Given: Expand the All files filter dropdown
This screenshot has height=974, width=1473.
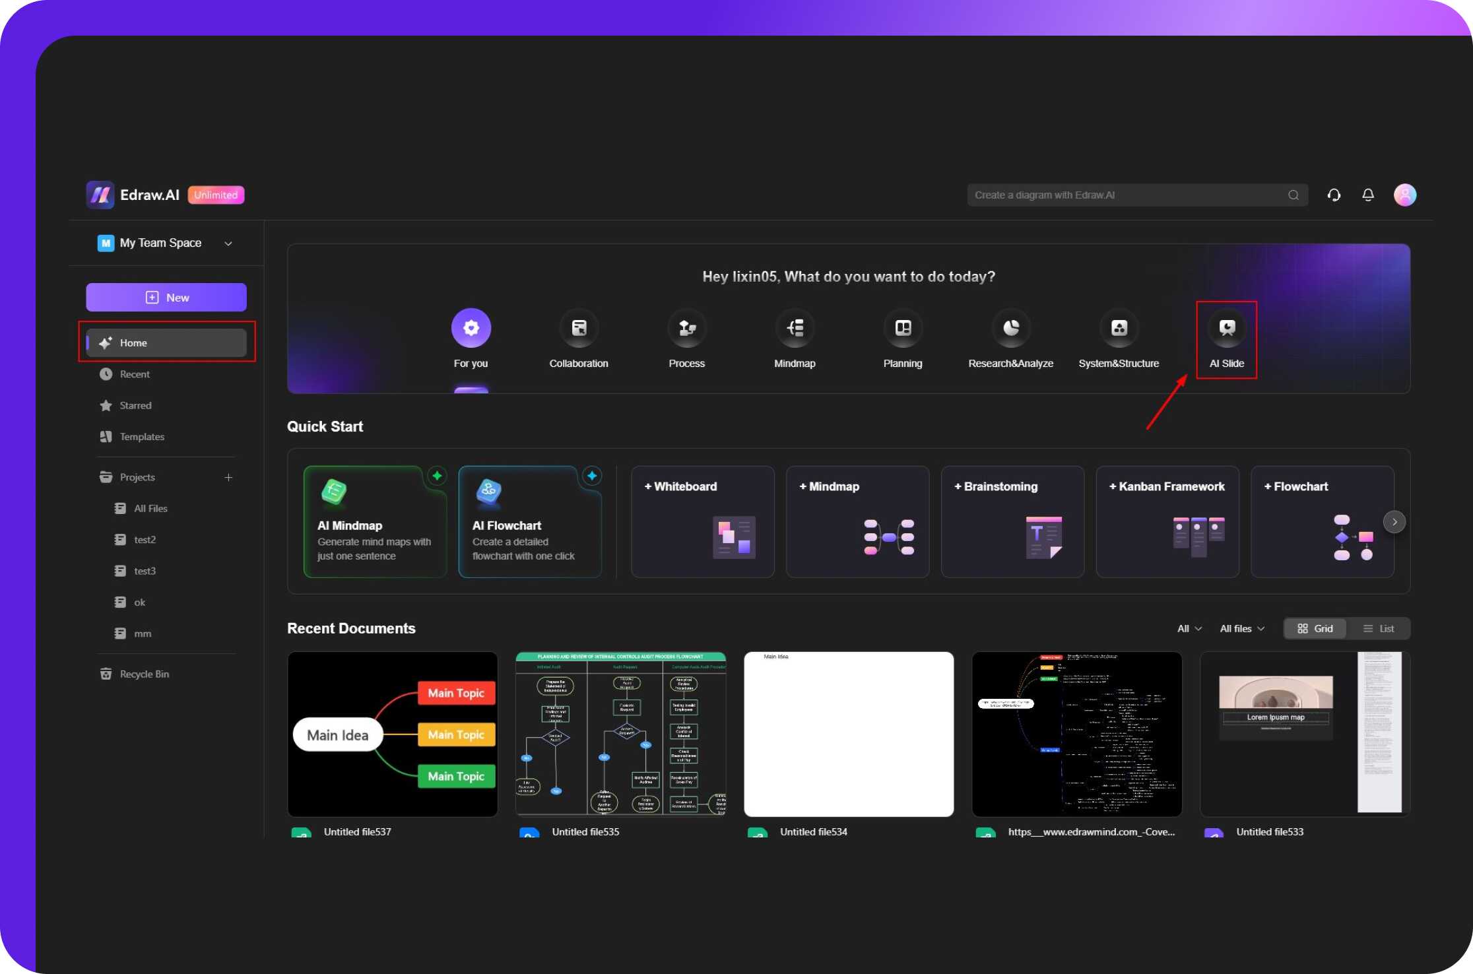Looking at the screenshot, I should point(1243,628).
